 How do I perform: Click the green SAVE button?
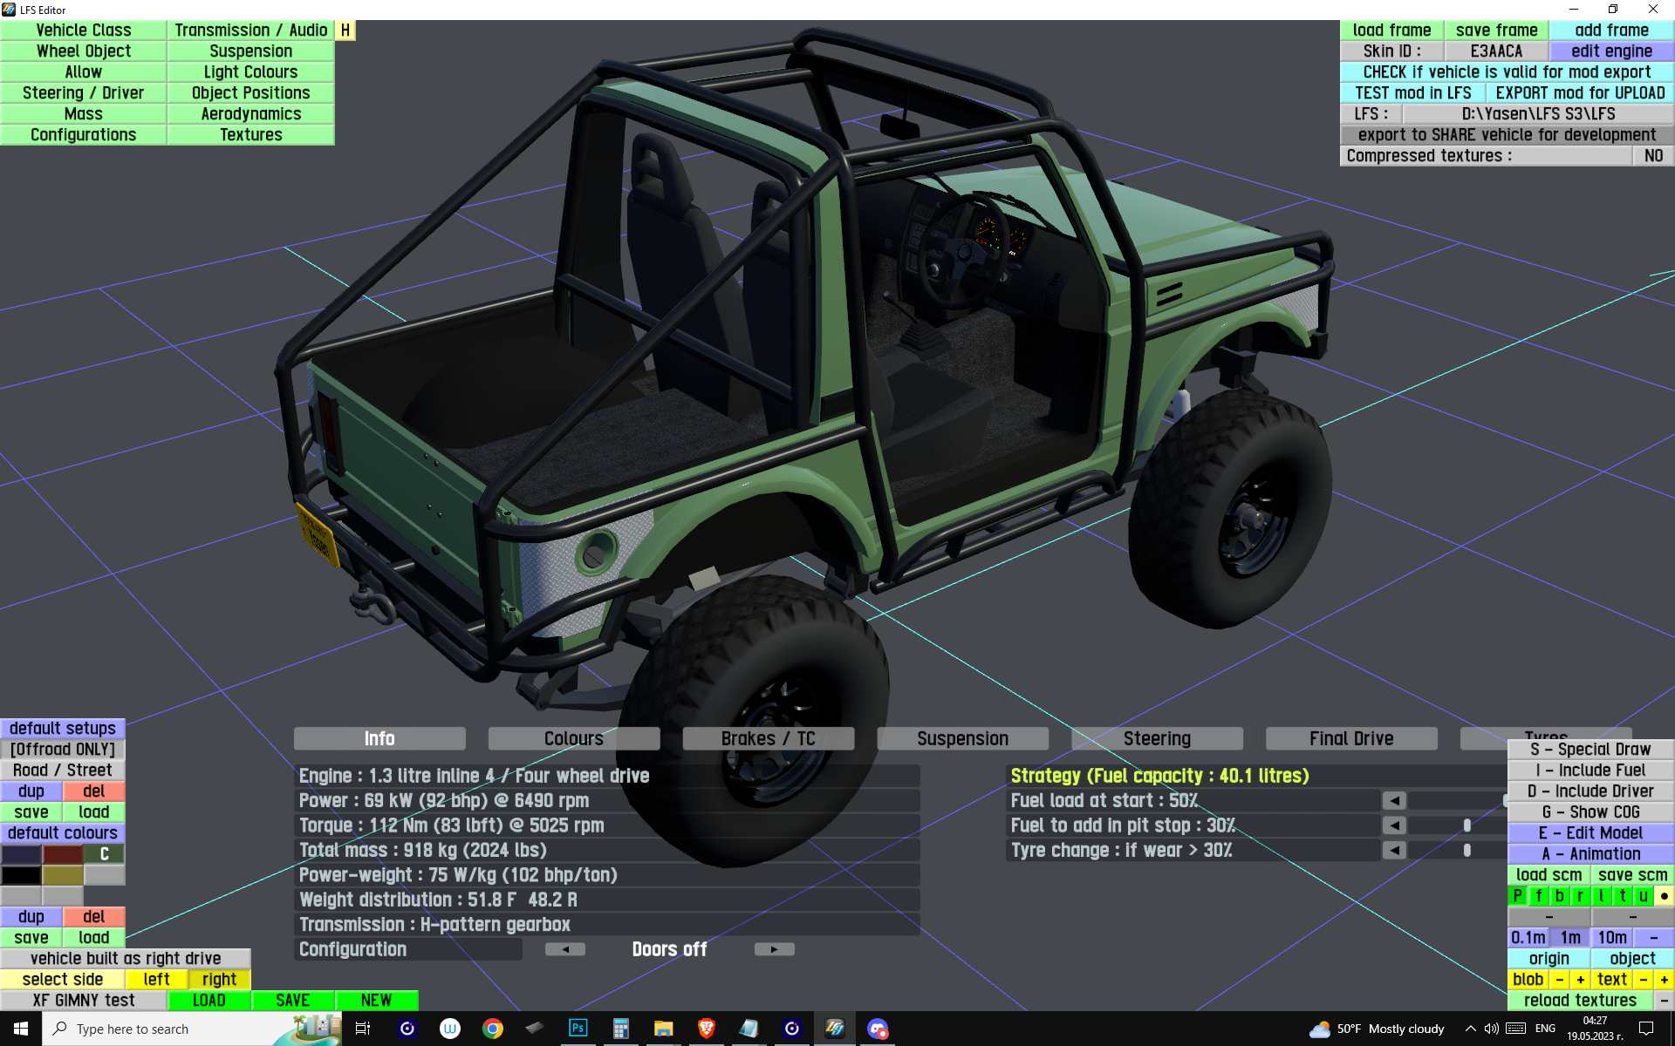293,1001
